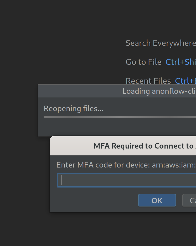Select the Reopening files status text
The image size is (196, 246).
click(x=74, y=109)
